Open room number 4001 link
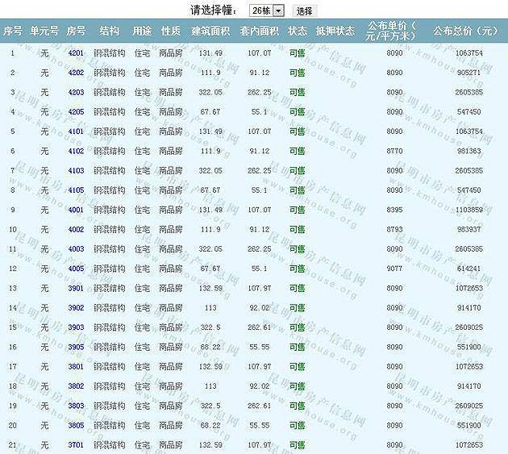Image resolution: width=508 pixels, height=454 pixels. [76, 210]
